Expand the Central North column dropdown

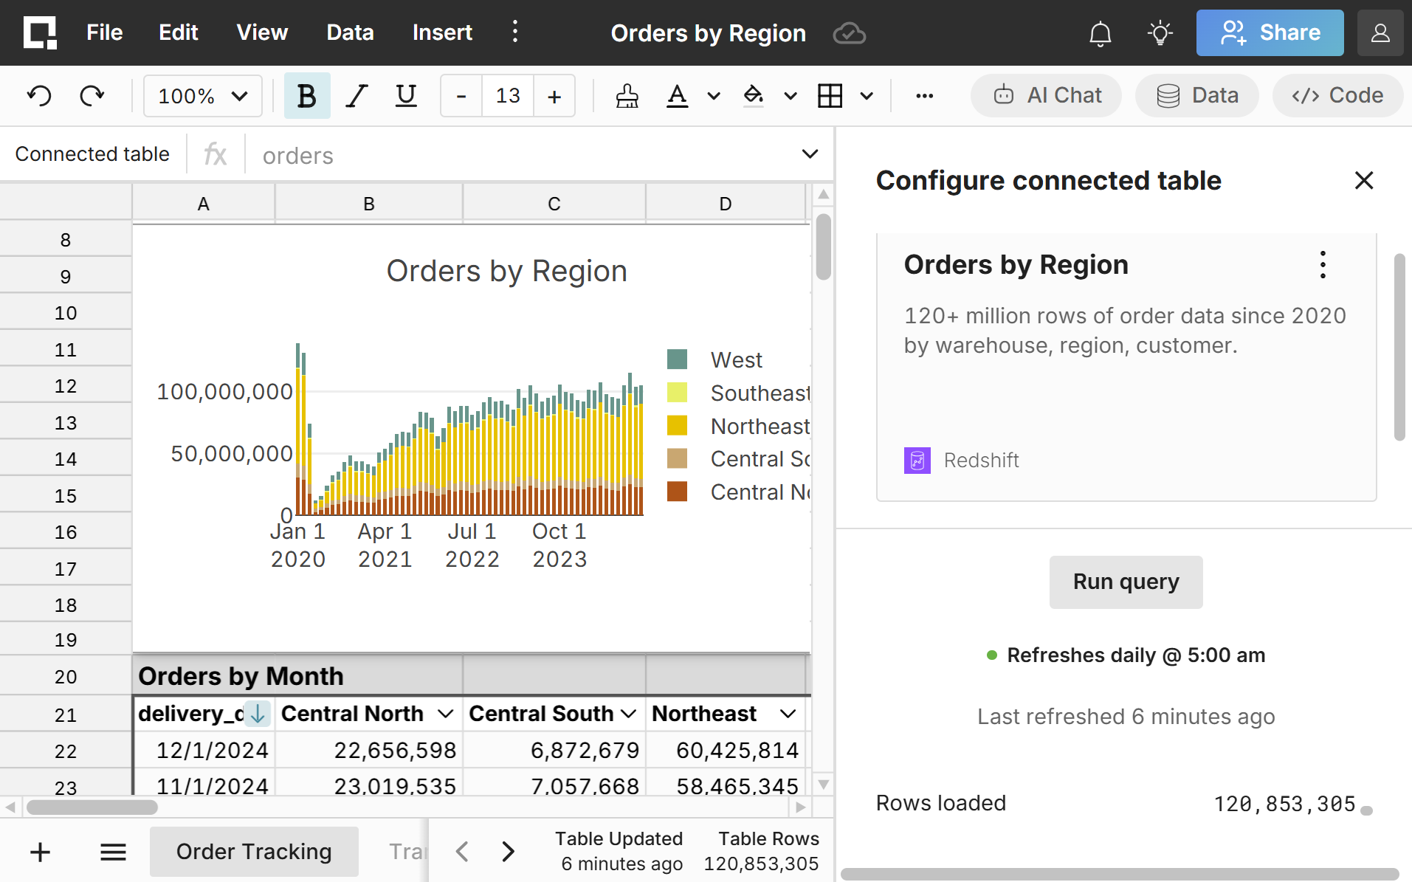click(445, 714)
